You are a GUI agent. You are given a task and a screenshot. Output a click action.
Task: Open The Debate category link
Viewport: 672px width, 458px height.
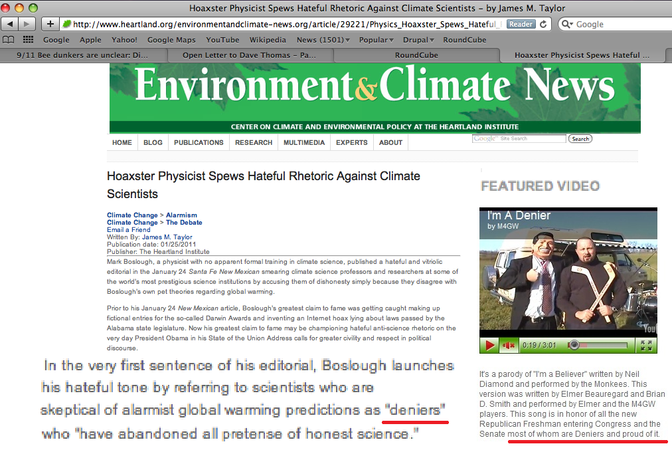[185, 223]
